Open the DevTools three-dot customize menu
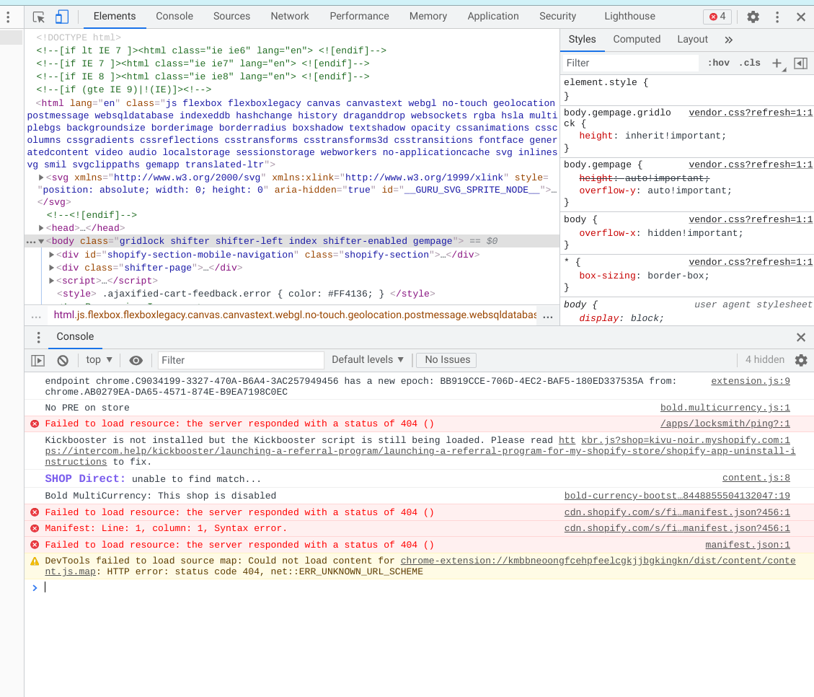Viewport: 814px width, 697px height. pos(777,17)
